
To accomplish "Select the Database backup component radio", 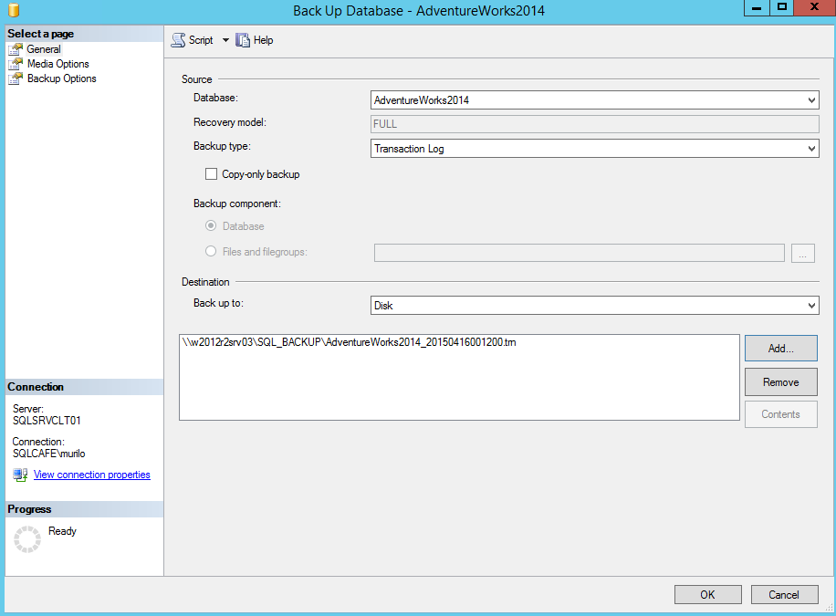I will pyautogui.click(x=211, y=225).
